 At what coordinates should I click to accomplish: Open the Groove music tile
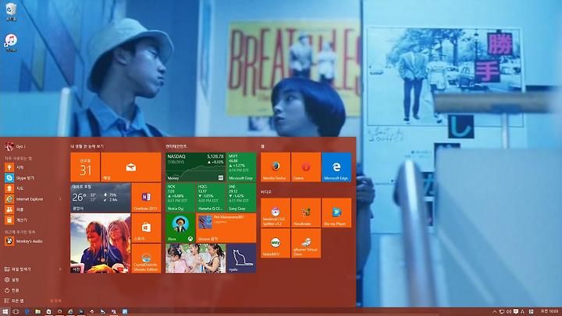(x=226, y=228)
